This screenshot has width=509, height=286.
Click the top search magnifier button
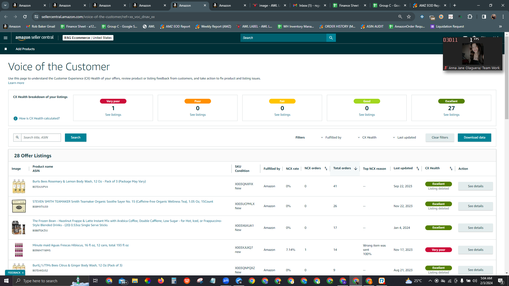[331, 38]
